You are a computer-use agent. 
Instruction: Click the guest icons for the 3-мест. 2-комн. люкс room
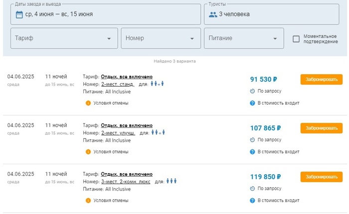click(x=172, y=181)
